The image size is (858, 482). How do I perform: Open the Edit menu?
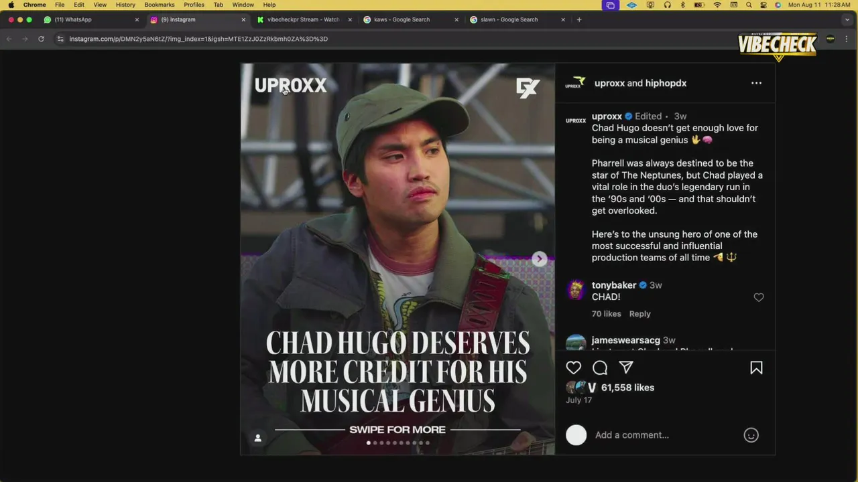pyautogui.click(x=79, y=5)
